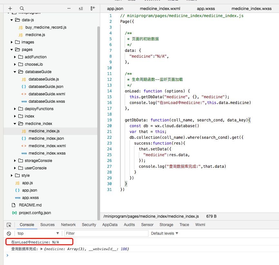Click the wxss icon of databaseGuide.wxss
279x265 pixels.
pos(24,101)
